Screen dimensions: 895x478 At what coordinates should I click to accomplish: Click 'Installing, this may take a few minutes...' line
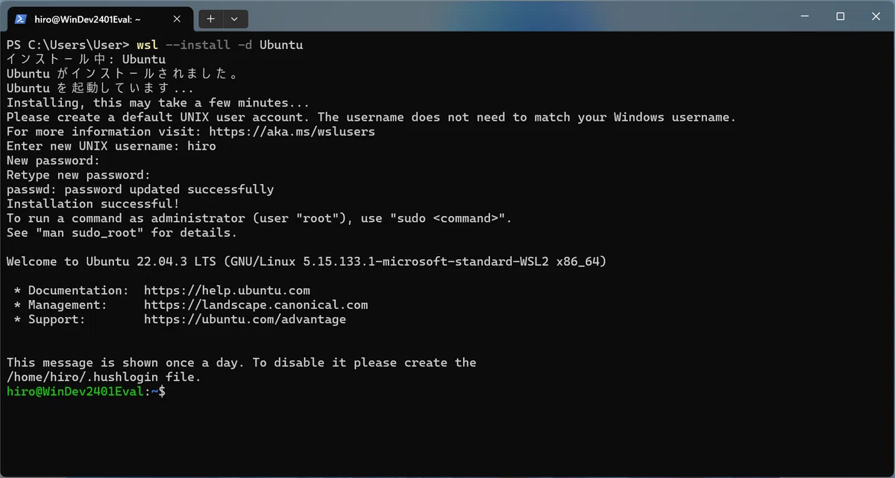(157, 103)
